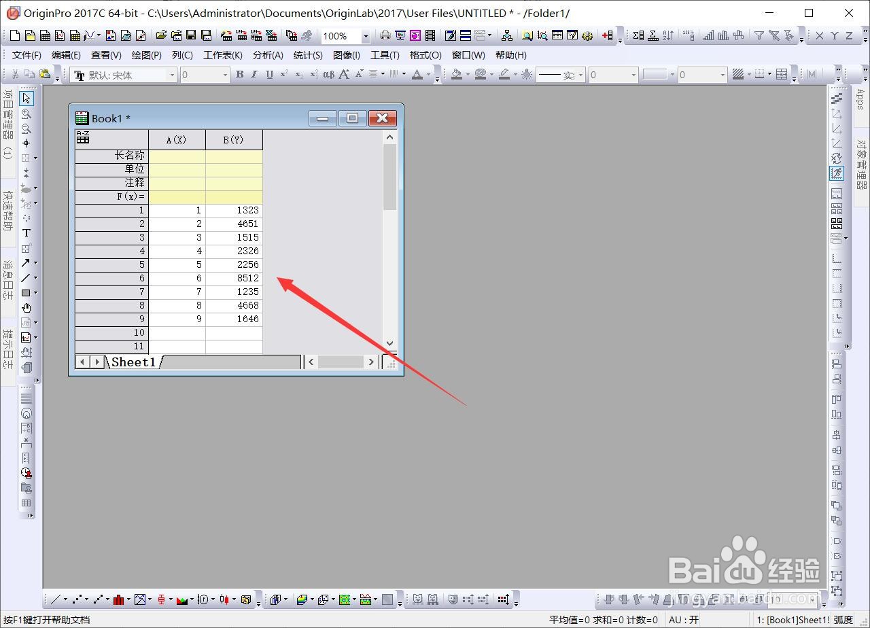Set column as X using X button
This screenshot has height=628, width=870.
click(820, 35)
